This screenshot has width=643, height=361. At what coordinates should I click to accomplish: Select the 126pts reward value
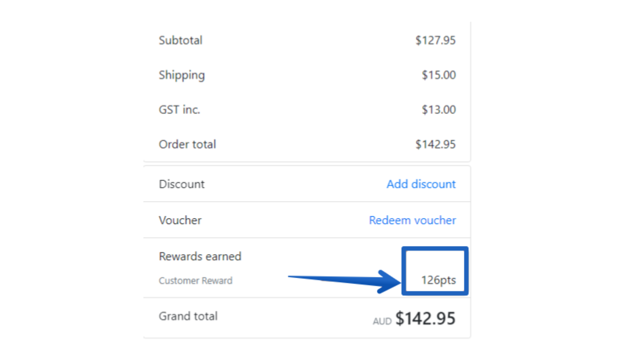coord(438,280)
